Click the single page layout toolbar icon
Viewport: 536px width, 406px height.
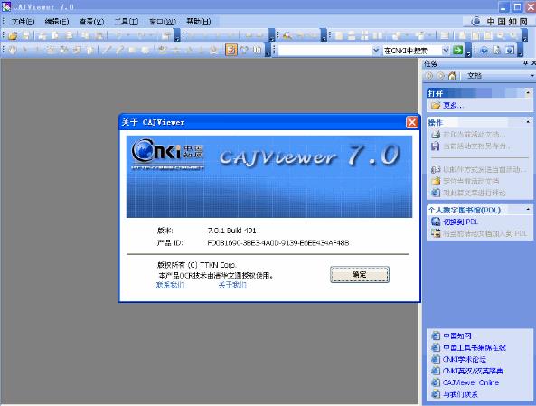coord(339,35)
